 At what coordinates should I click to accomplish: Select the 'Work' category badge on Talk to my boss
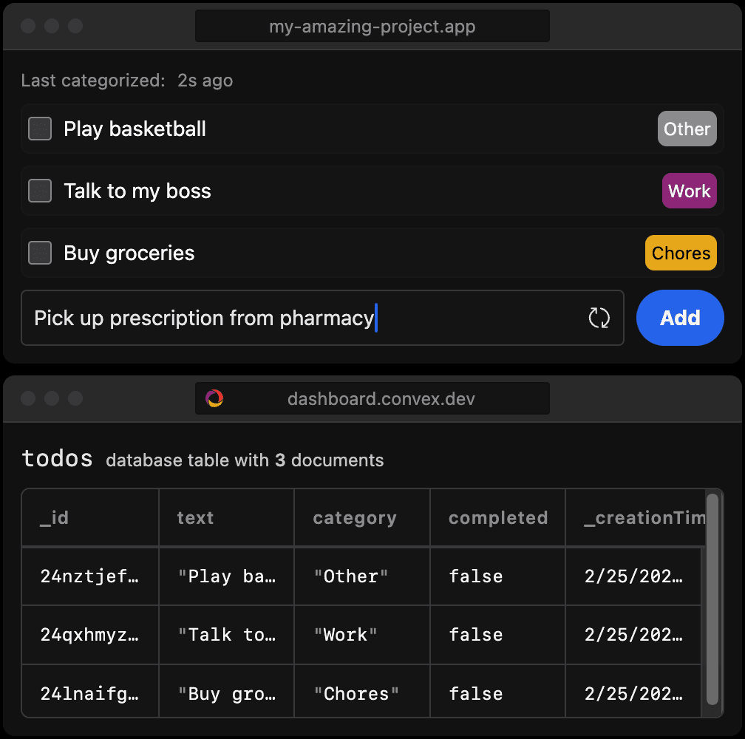[689, 191]
